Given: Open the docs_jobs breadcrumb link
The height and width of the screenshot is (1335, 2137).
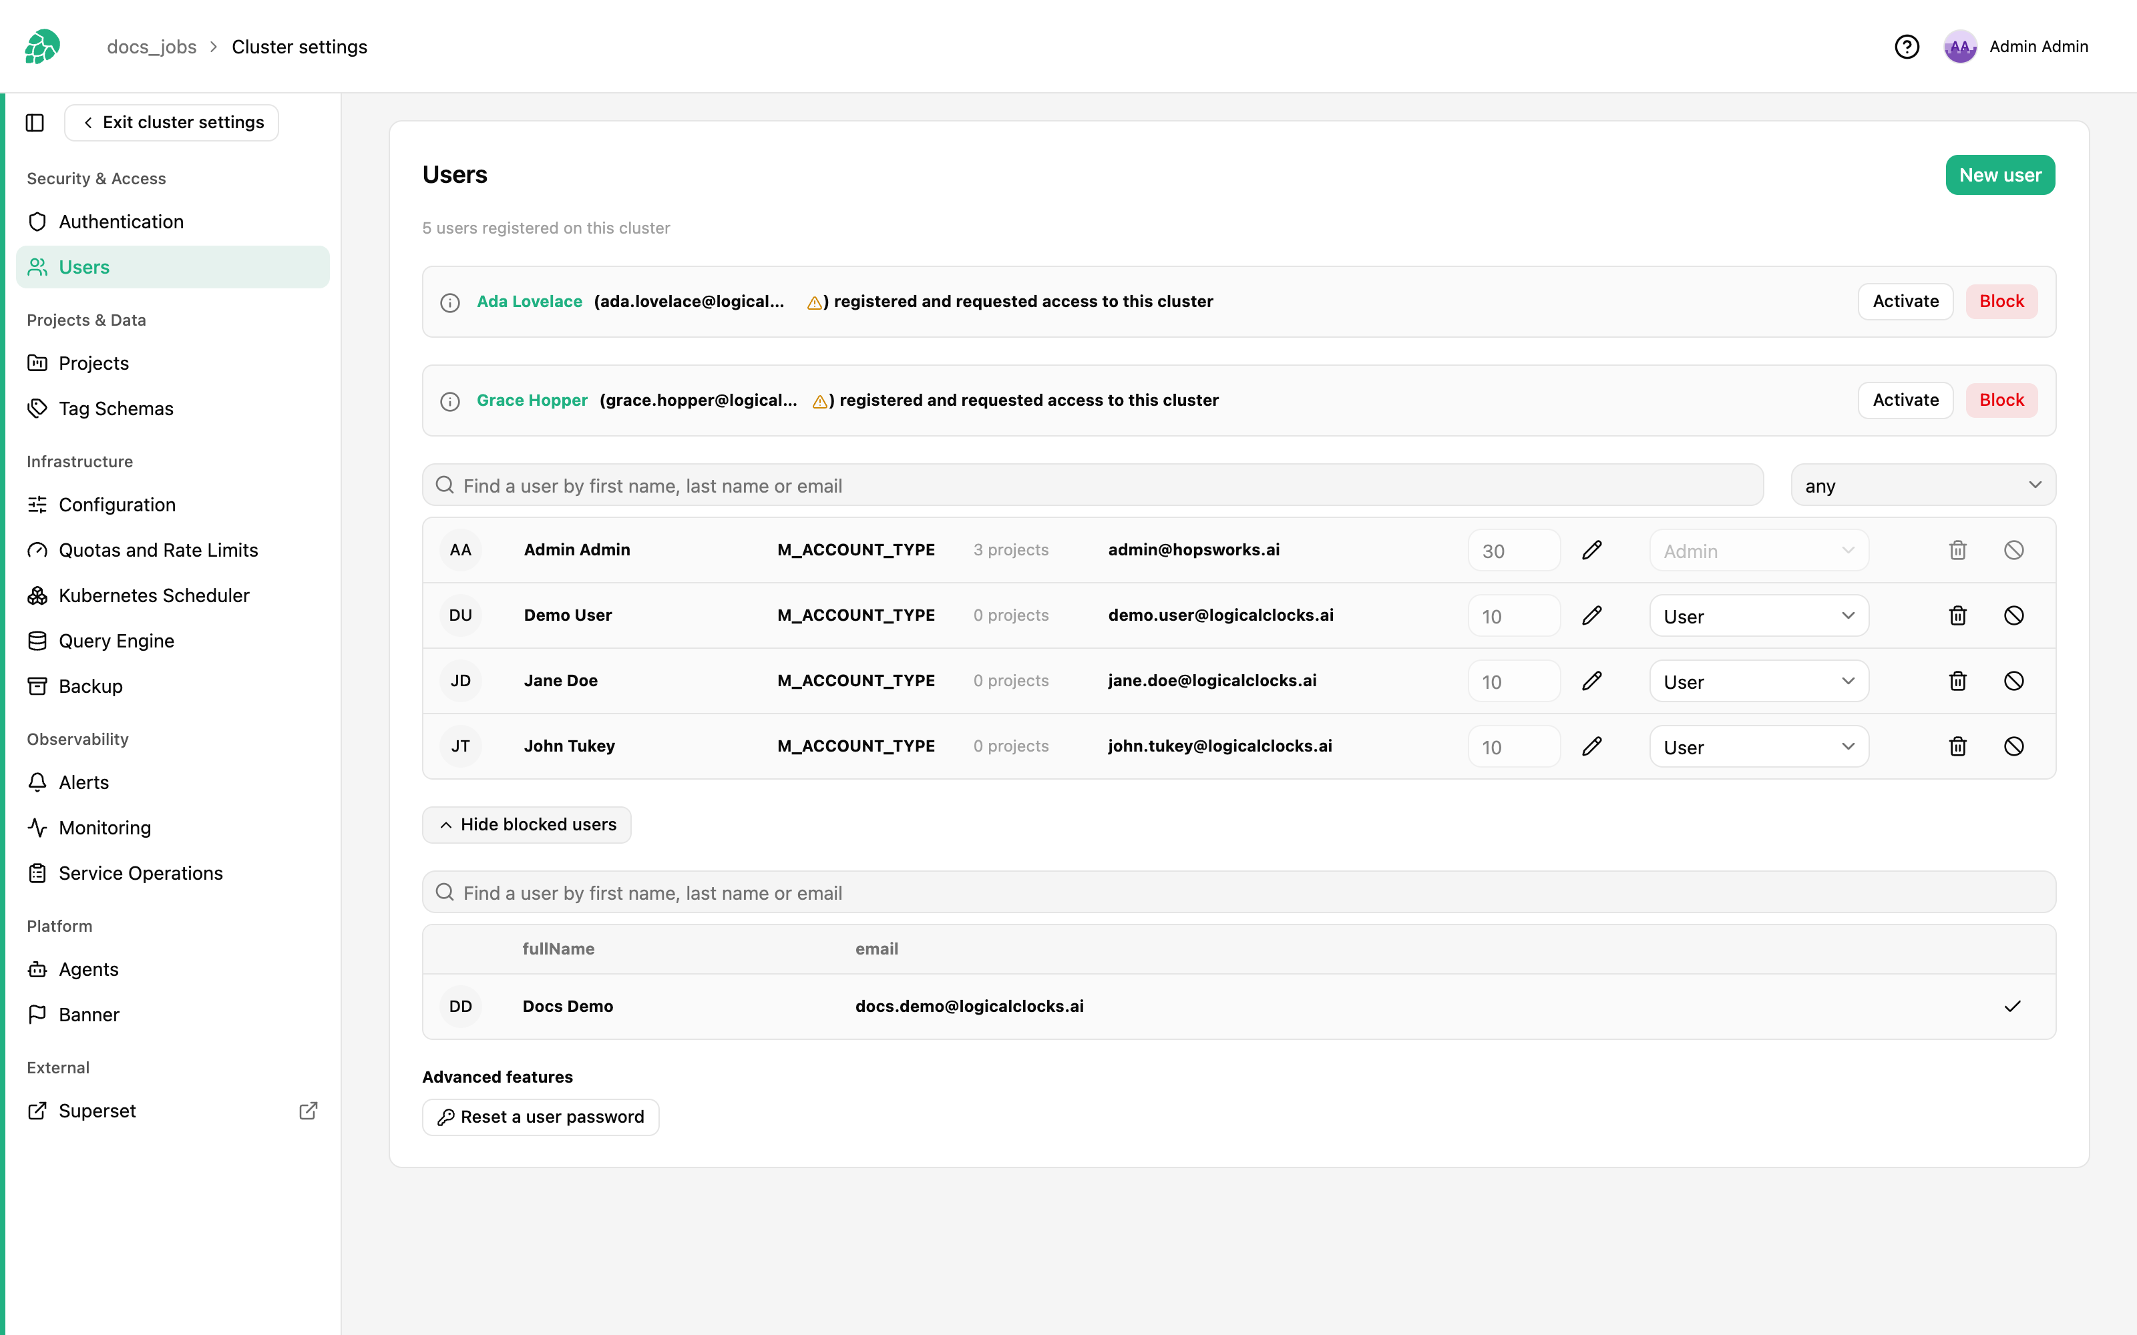Looking at the screenshot, I should tap(152, 47).
